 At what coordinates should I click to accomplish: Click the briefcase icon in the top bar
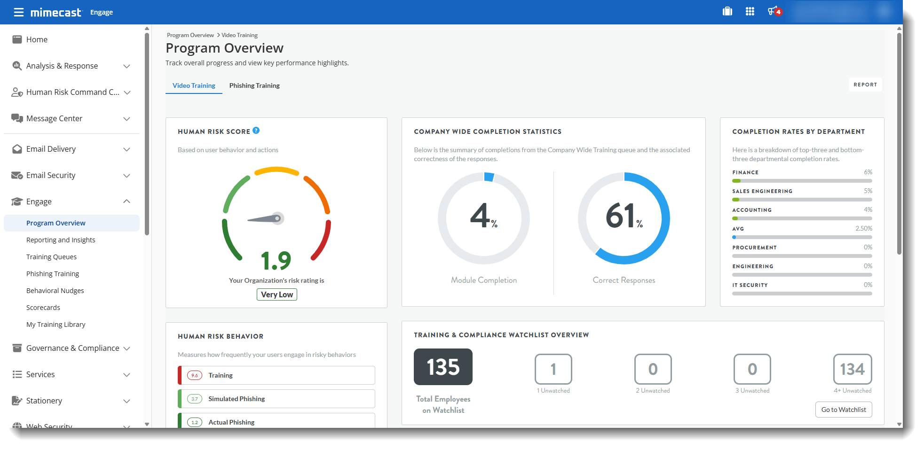(x=727, y=11)
